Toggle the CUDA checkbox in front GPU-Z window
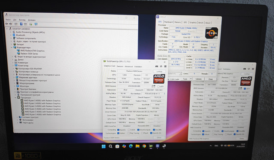 (129, 130)
